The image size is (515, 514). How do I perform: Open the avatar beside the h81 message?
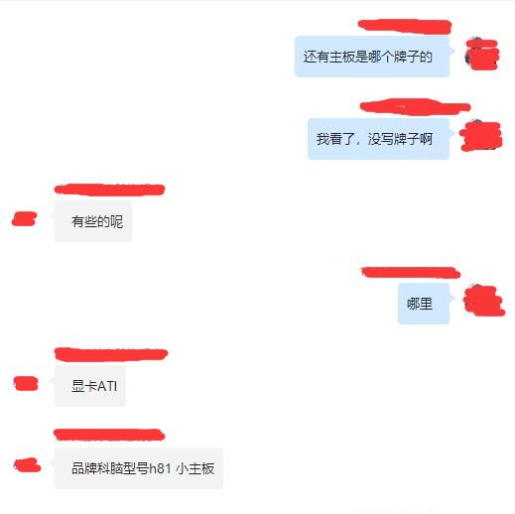pos(27,465)
